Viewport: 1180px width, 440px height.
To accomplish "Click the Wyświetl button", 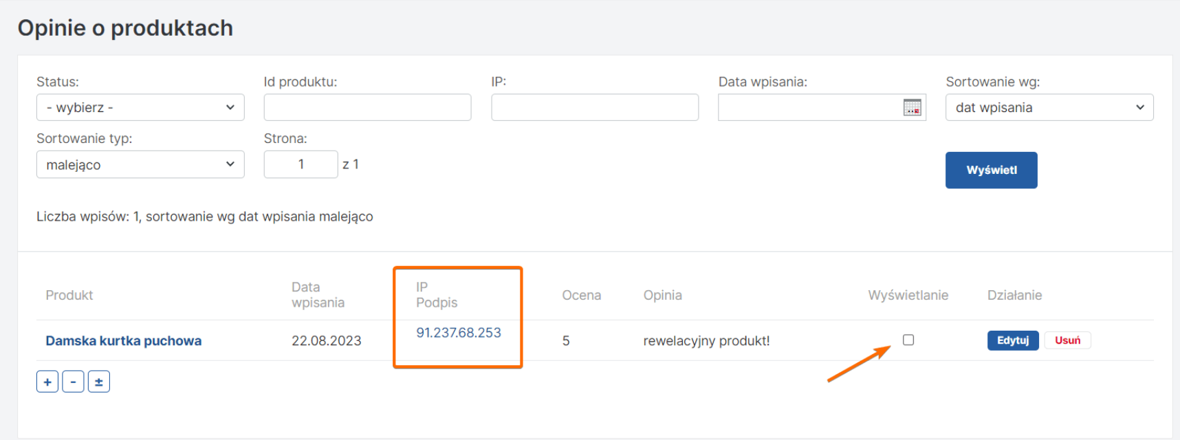I will pos(991,170).
